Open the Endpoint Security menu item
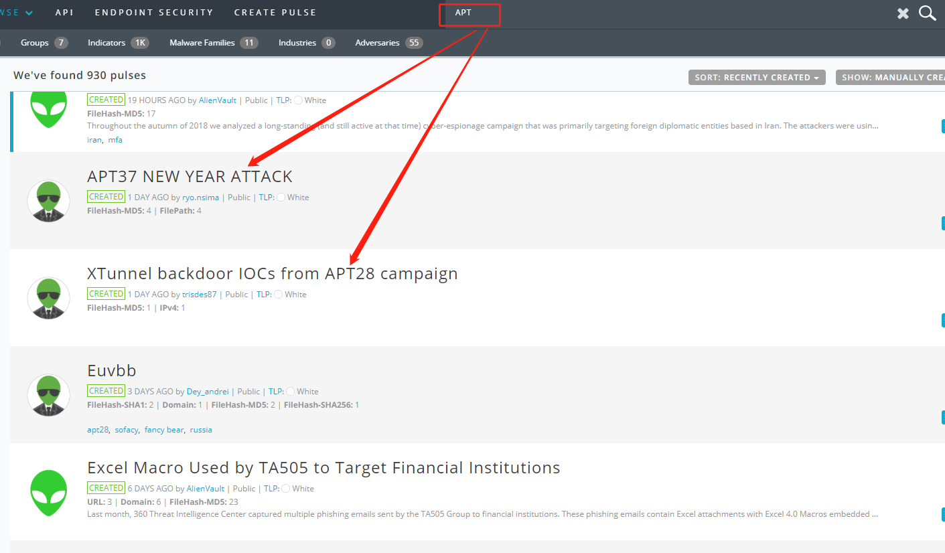945x553 pixels. 154,13
